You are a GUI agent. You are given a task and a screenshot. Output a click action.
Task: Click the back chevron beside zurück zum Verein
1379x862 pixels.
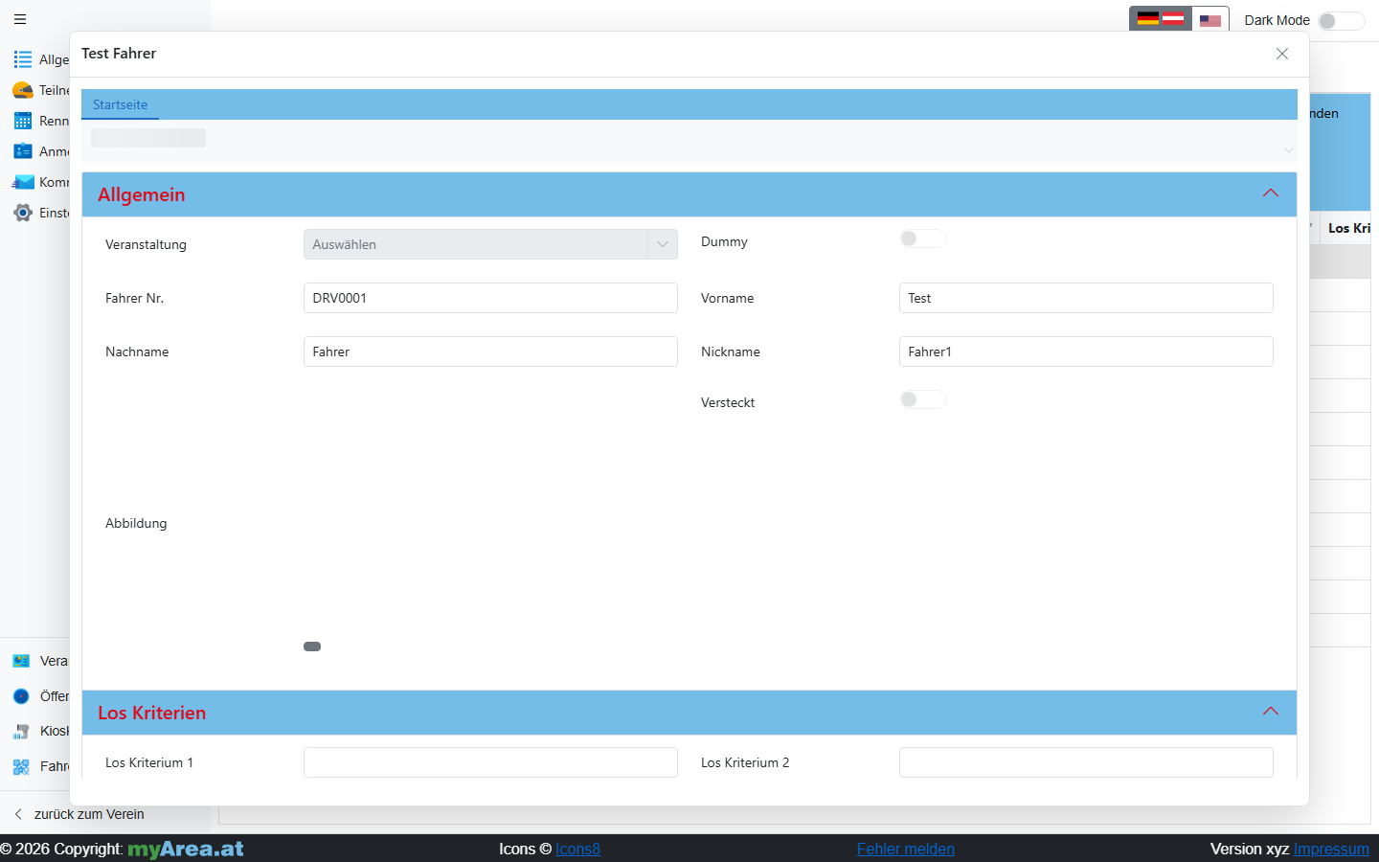tap(18, 814)
